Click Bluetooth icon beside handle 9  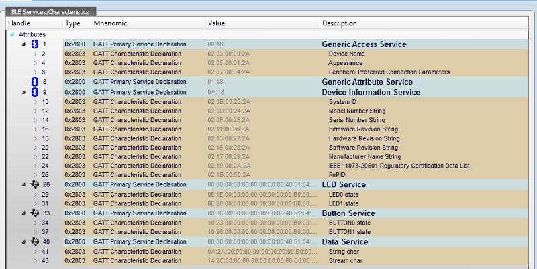pos(35,92)
